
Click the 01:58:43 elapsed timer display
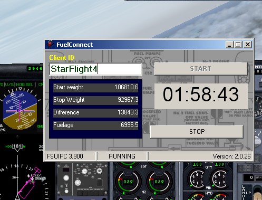[201, 94]
